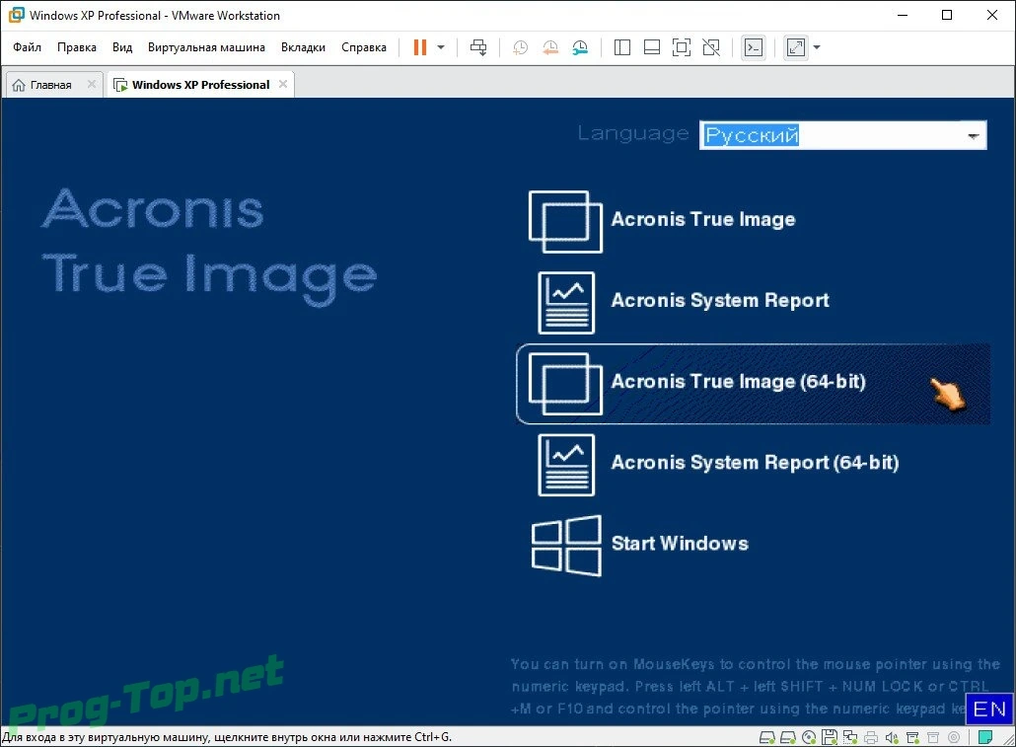This screenshot has height=747, width=1016.
Task: Open the teal message log note icon
Action: pyautogui.click(x=985, y=737)
